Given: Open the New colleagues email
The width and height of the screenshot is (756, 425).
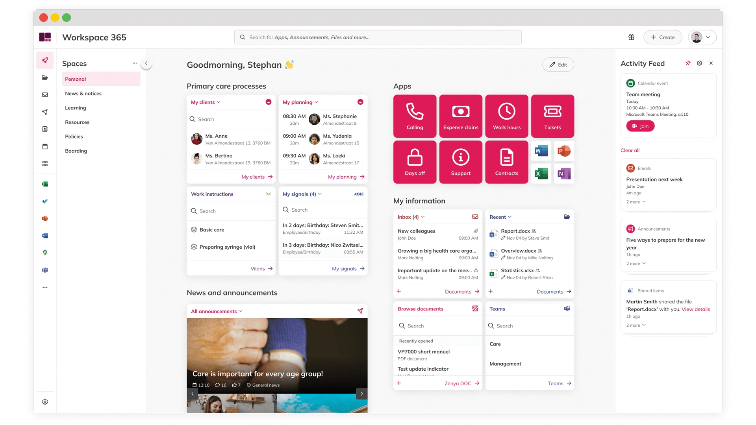Looking at the screenshot, I should point(437,235).
